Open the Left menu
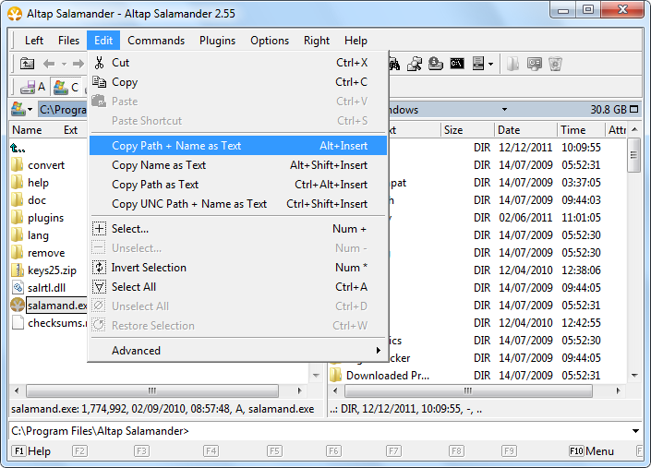This screenshot has width=651, height=468. click(x=34, y=41)
